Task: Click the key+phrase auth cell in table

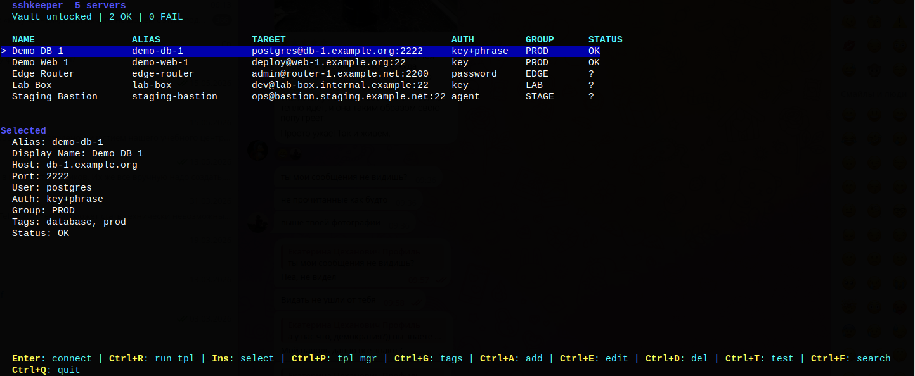Action: coord(480,51)
